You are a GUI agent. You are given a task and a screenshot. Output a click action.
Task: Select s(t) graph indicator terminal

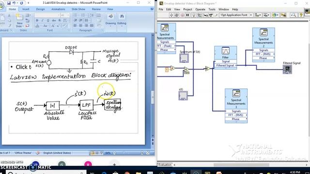pyautogui.click(x=183, y=96)
